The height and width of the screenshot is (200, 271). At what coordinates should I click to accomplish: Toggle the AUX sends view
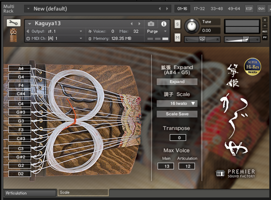pos(265,31)
